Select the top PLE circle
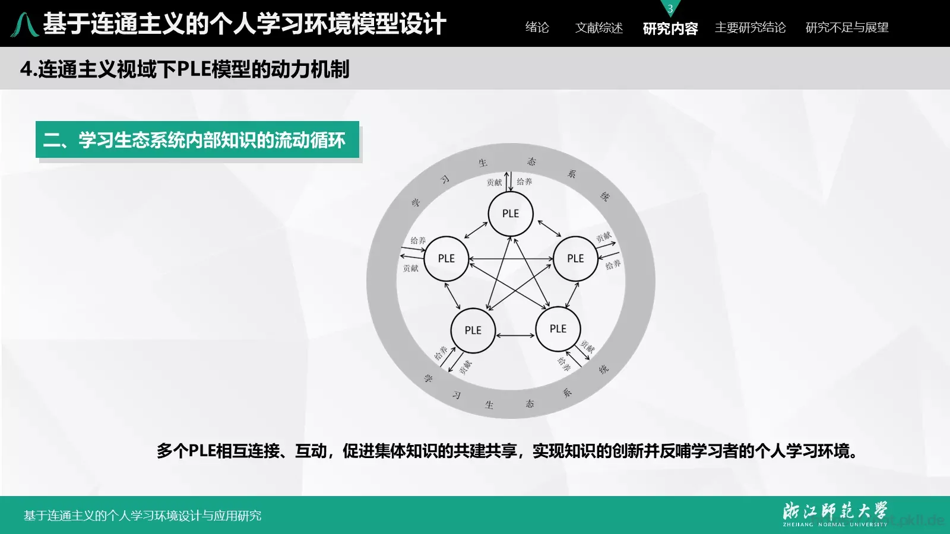The image size is (950, 534). [511, 214]
